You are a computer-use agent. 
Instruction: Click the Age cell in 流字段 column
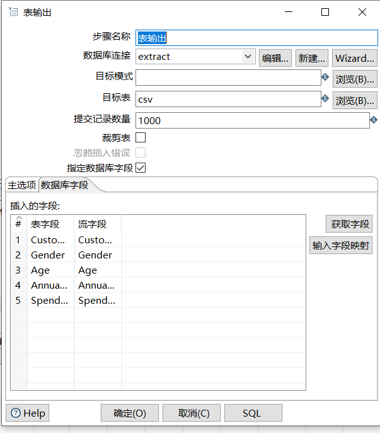[98, 270]
